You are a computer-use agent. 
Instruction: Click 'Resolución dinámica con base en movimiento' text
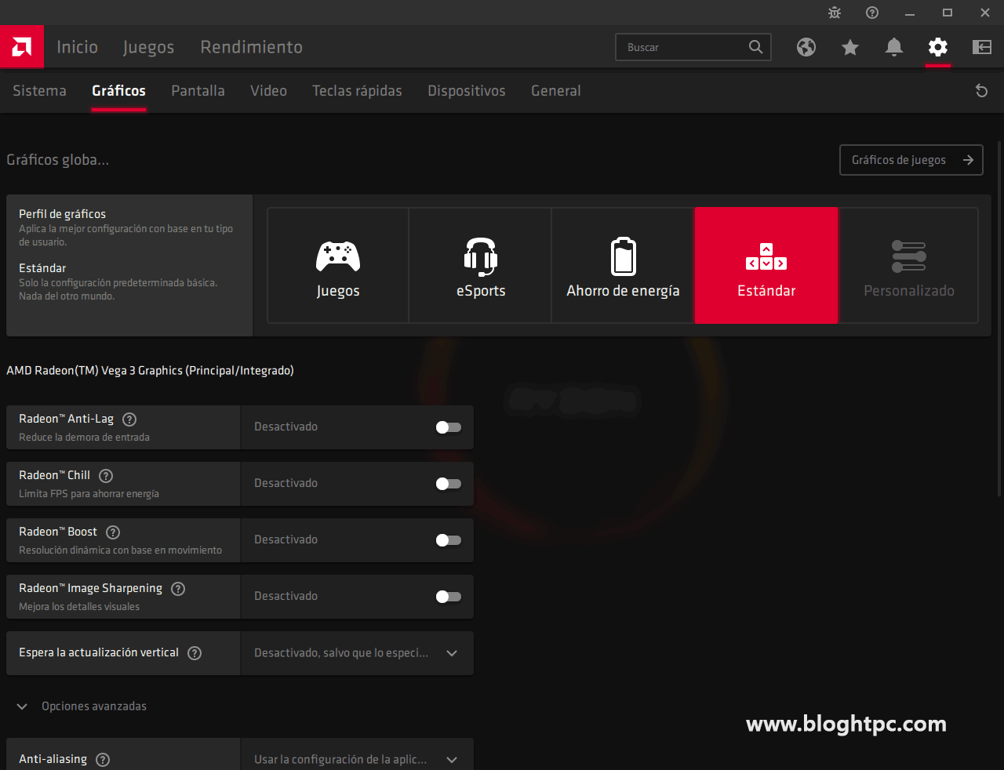pos(120,550)
